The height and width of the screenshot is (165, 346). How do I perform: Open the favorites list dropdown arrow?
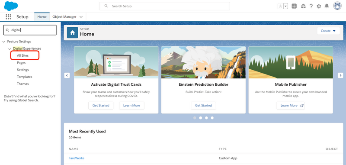286,6
